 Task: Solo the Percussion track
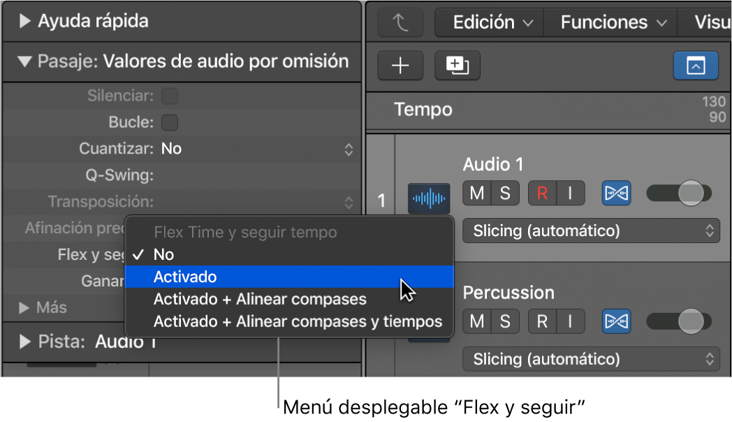point(505,321)
